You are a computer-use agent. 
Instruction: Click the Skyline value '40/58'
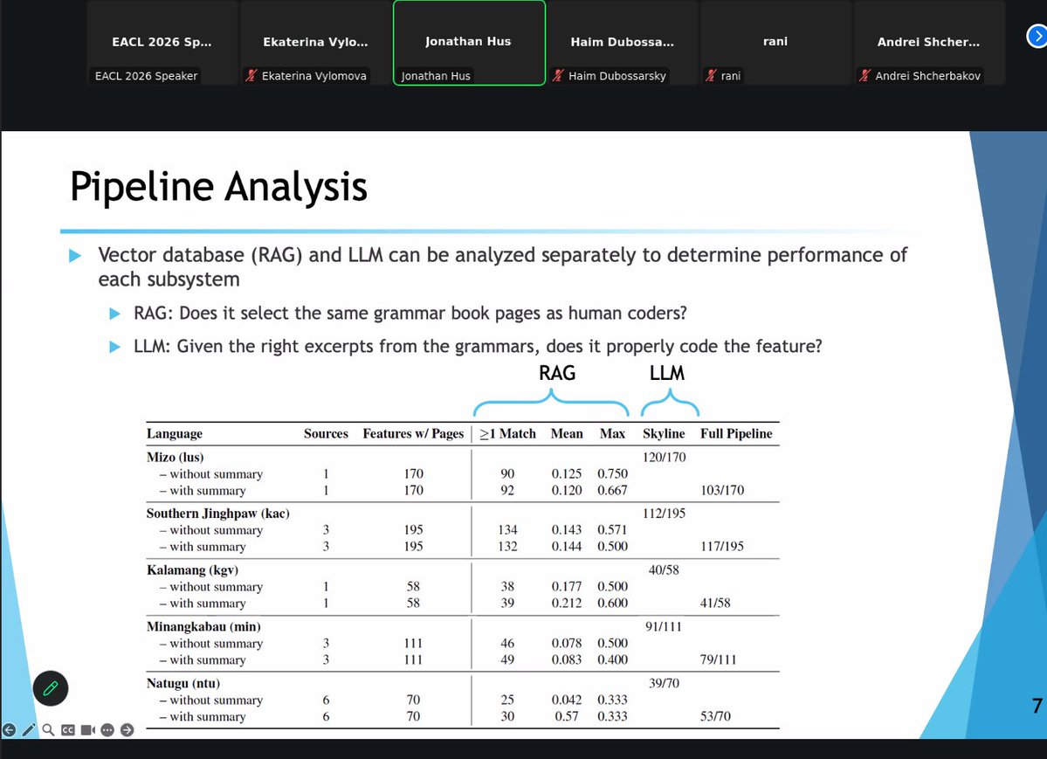click(664, 570)
